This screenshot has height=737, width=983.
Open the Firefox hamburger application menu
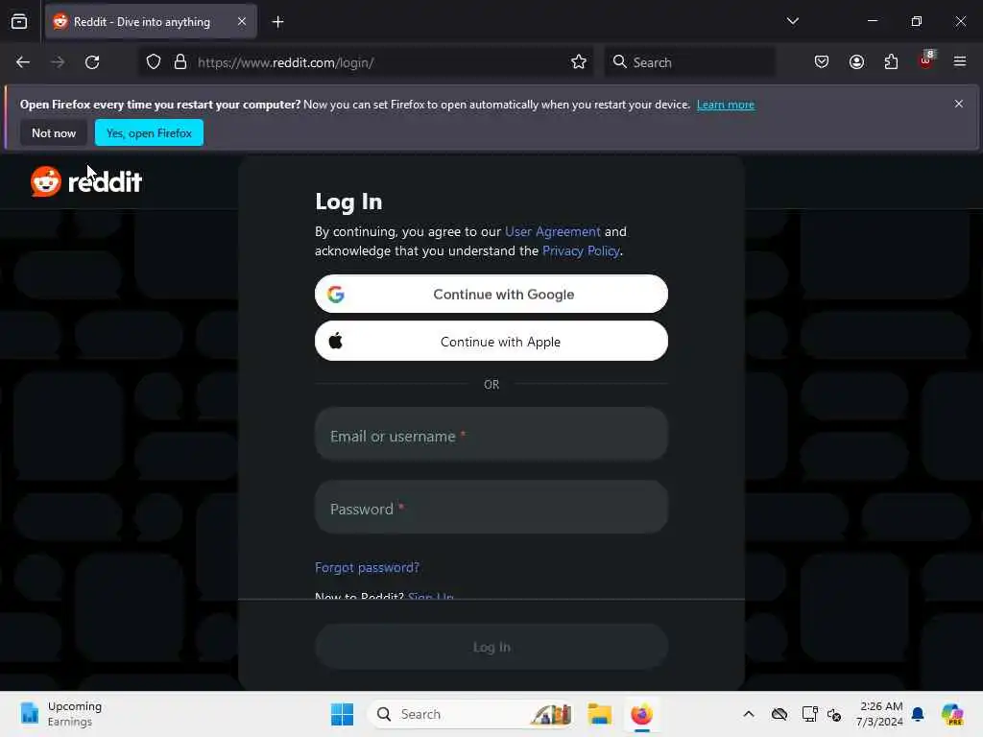point(960,61)
